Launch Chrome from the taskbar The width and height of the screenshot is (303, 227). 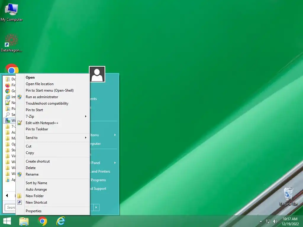(x=43, y=221)
